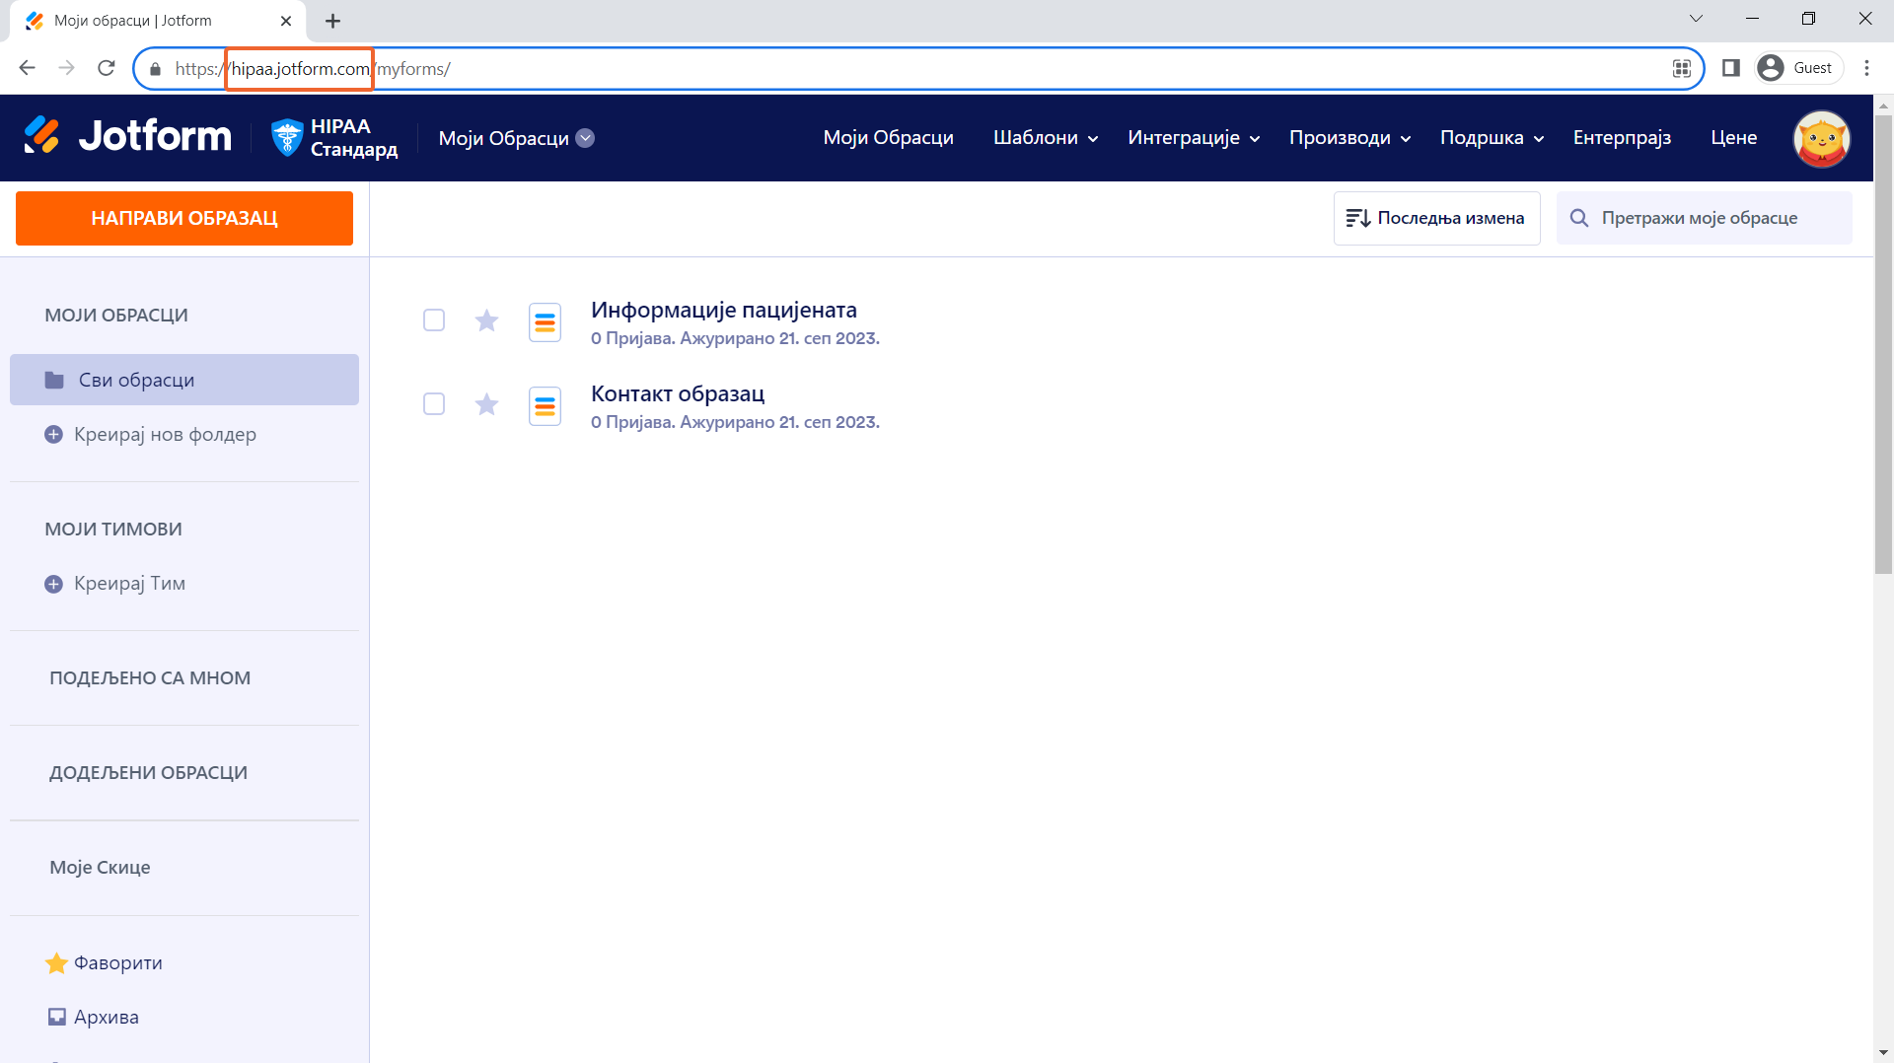
Task: Click the plus icon for Креирај нов фолдер
Action: click(x=54, y=435)
